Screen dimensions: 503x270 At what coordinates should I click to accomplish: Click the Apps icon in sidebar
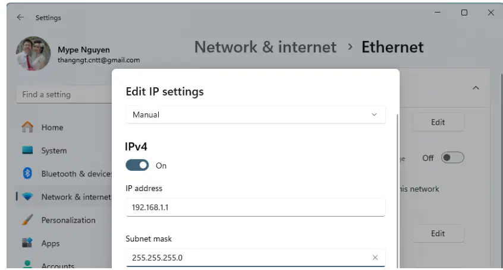coord(27,243)
